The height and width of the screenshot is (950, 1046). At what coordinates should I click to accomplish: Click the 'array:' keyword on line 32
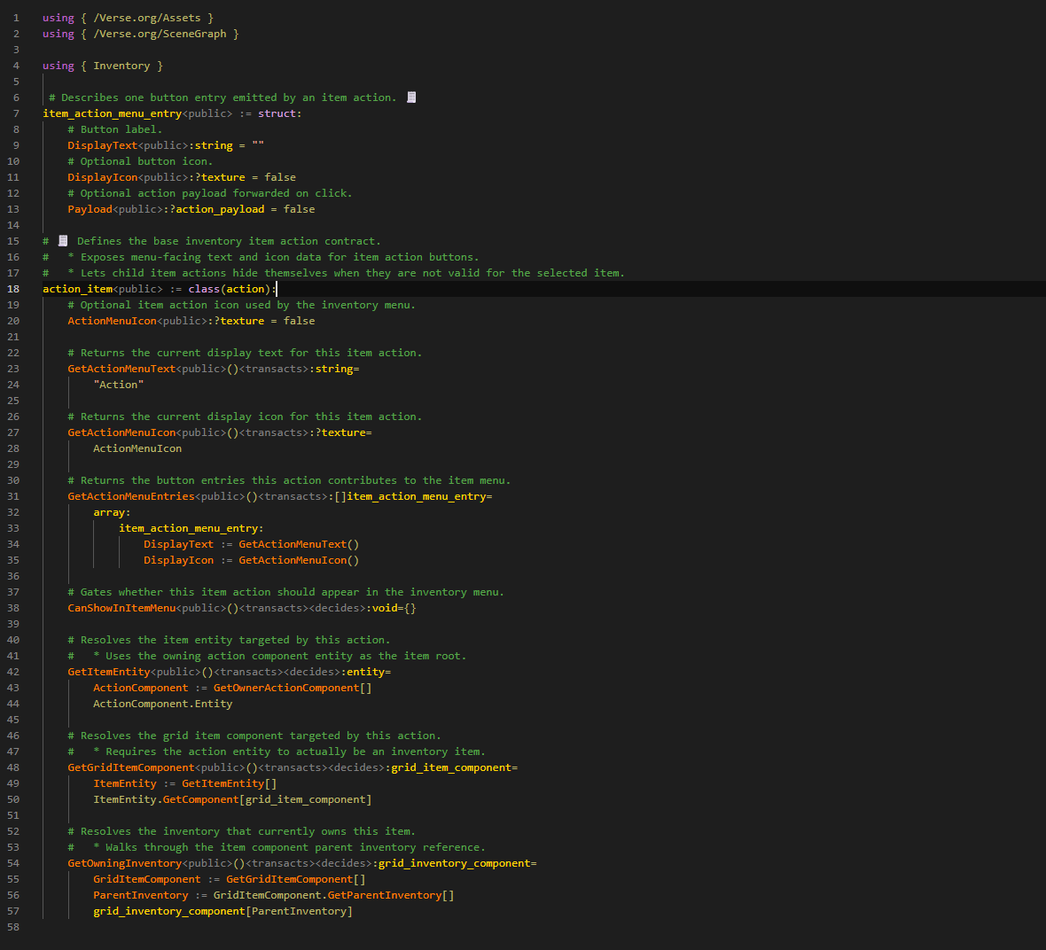click(112, 512)
